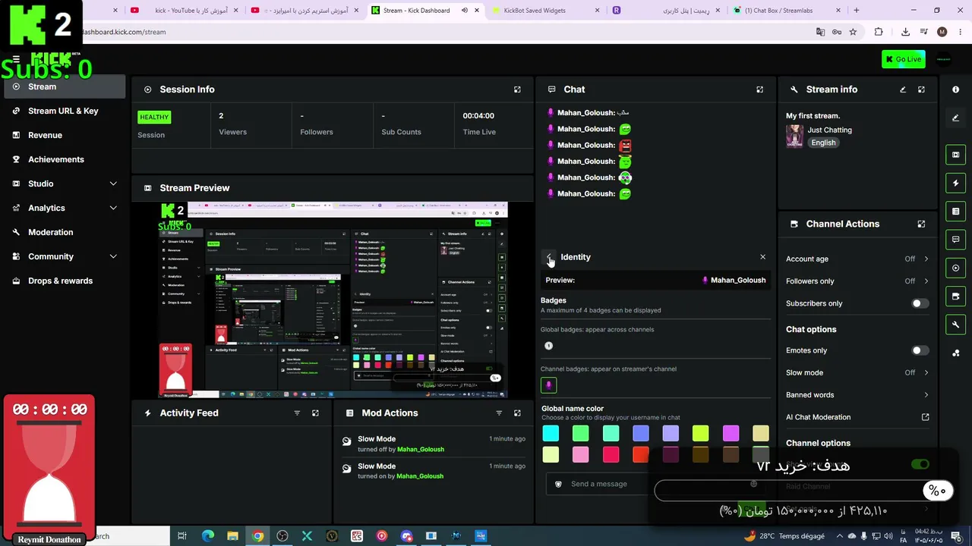The image size is (972, 546).
Task: Click the info icon in right sidebar
Action: [955, 89]
